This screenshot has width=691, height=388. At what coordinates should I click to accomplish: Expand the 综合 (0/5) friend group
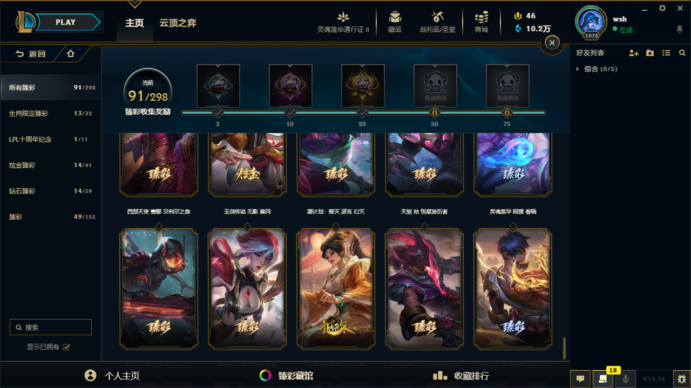[597, 69]
